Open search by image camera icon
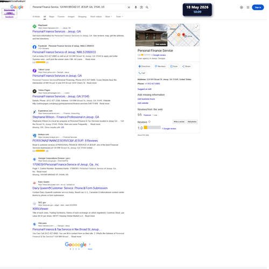This screenshot has width=269, height=269. tap(141, 8)
